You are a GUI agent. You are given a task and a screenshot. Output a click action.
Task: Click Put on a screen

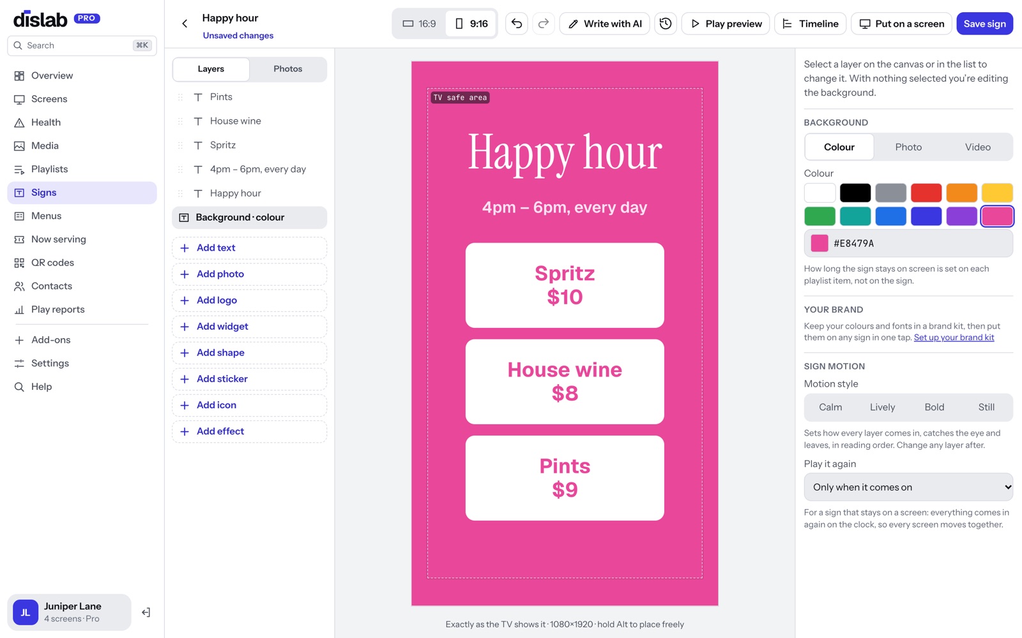[x=901, y=24]
